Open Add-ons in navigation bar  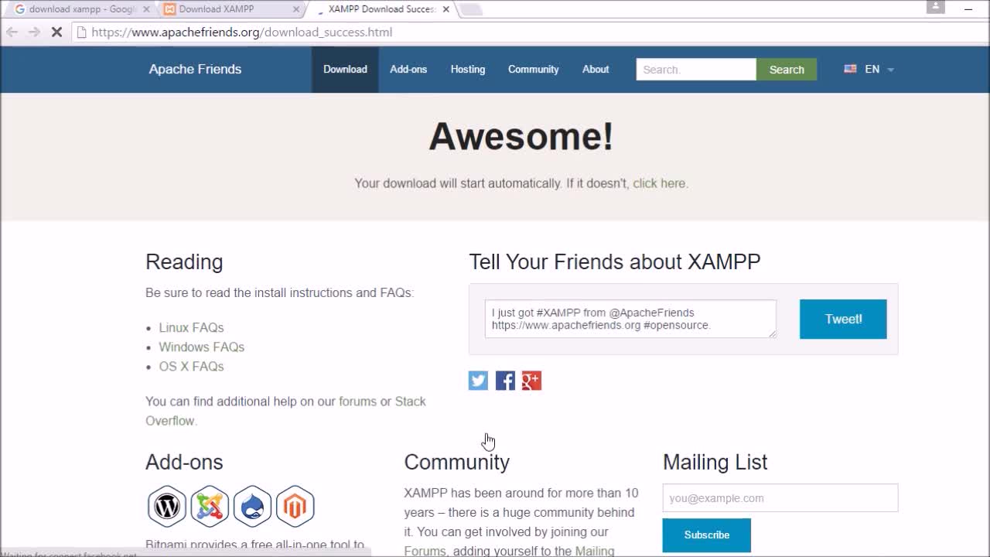click(408, 69)
